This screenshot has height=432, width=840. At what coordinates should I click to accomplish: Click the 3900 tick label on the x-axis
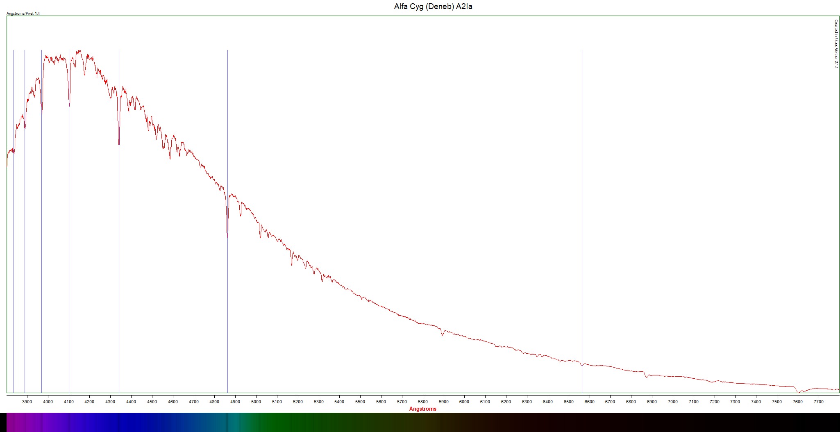[x=27, y=402]
